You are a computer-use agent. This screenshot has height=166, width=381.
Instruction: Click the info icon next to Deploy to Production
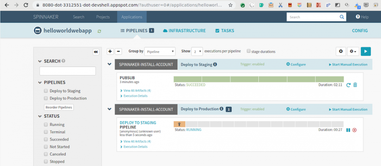tap(221, 109)
